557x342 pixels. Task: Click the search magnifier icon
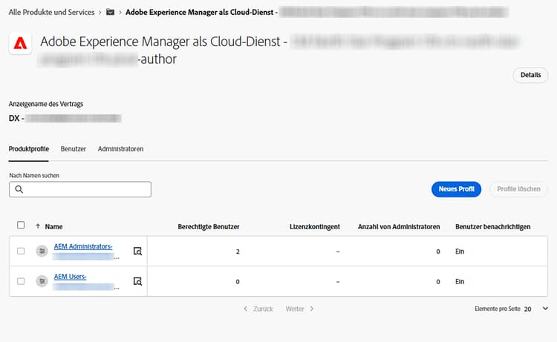19,189
